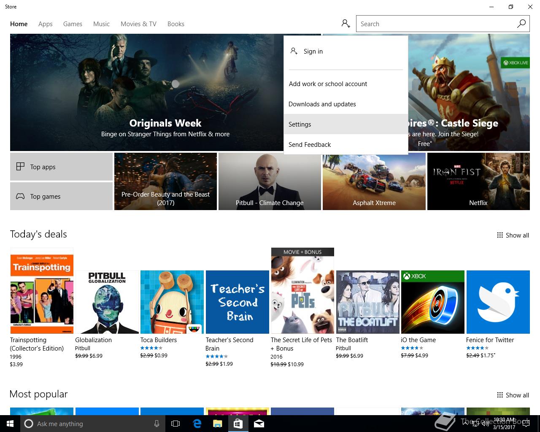Click The Boatlift title text
This screenshot has height=432, width=540.
[x=352, y=340]
